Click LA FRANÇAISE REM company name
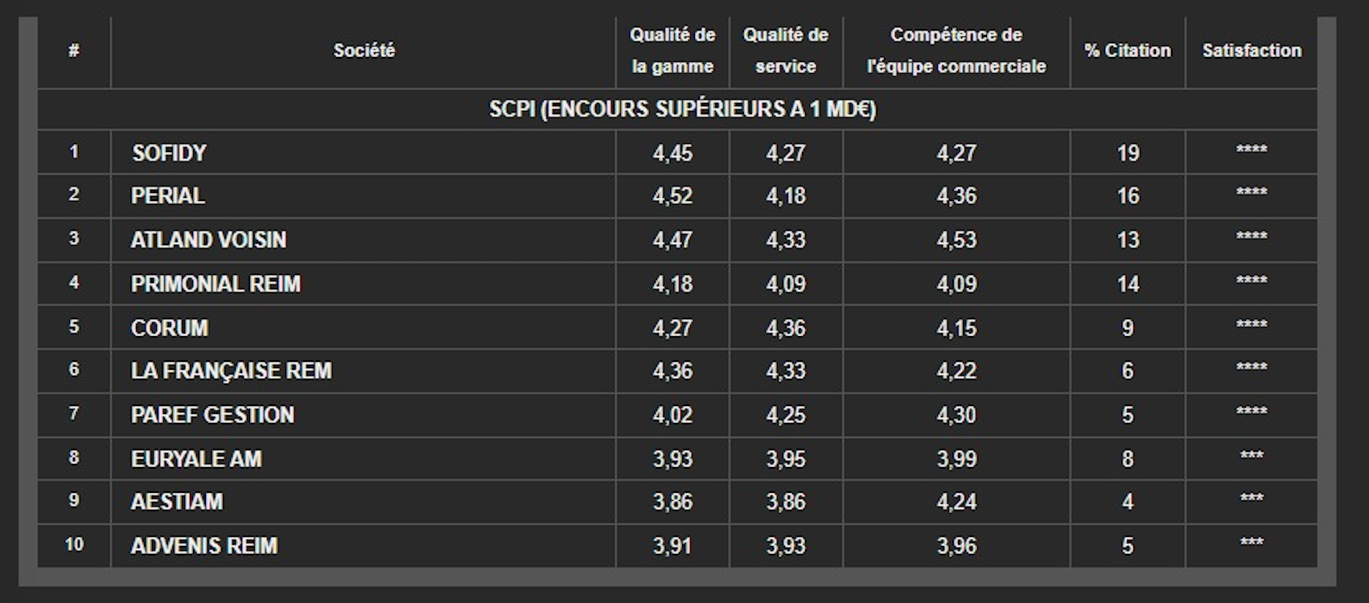Image resolution: width=1369 pixels, height=603 pixels. pos(231,371)
